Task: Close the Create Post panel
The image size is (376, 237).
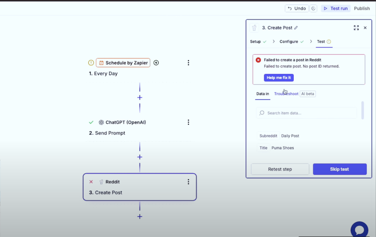Action: click(x=365, y=28)
